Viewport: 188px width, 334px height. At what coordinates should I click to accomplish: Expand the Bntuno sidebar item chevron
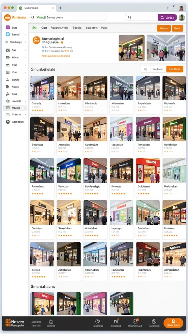[x=25, y=115]
